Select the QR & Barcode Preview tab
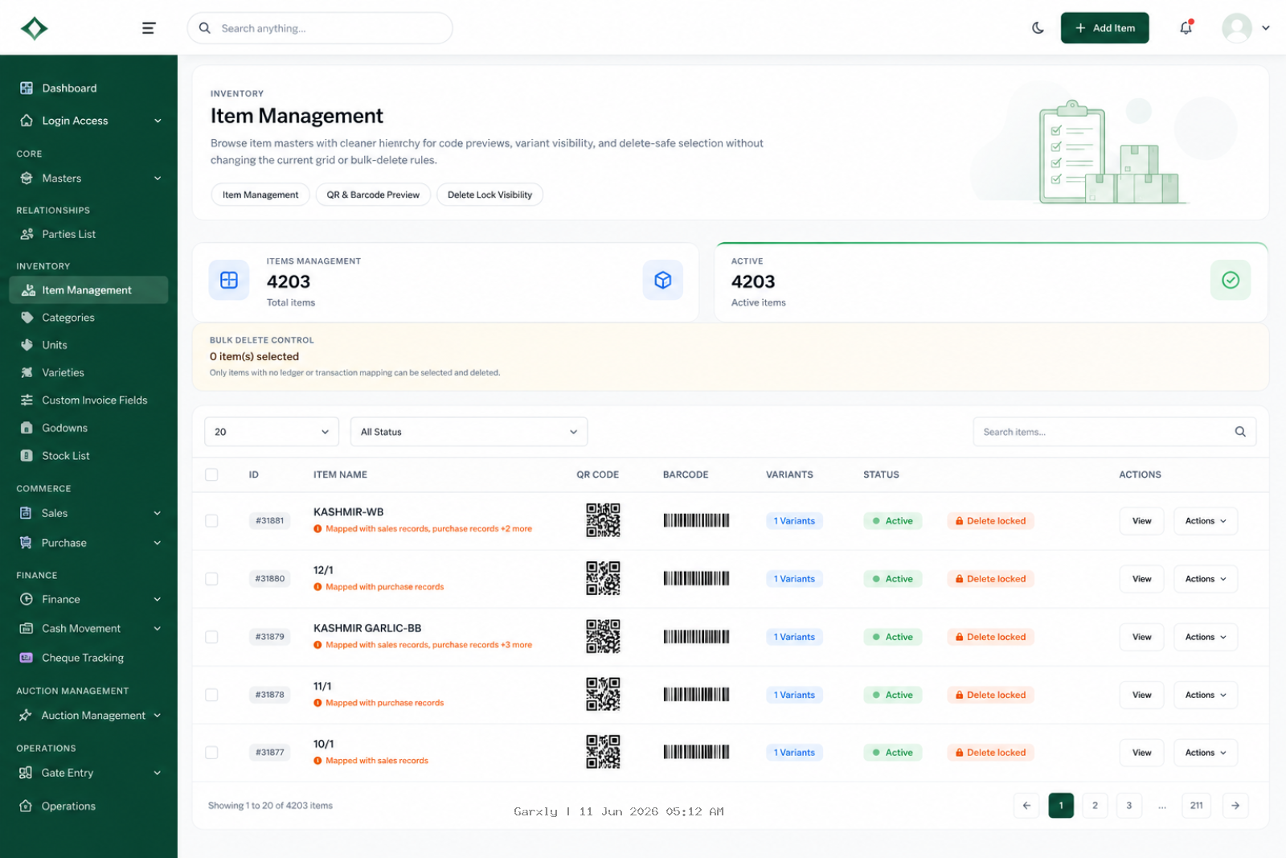Screen dimensions: 1286x858 point(373,195)
